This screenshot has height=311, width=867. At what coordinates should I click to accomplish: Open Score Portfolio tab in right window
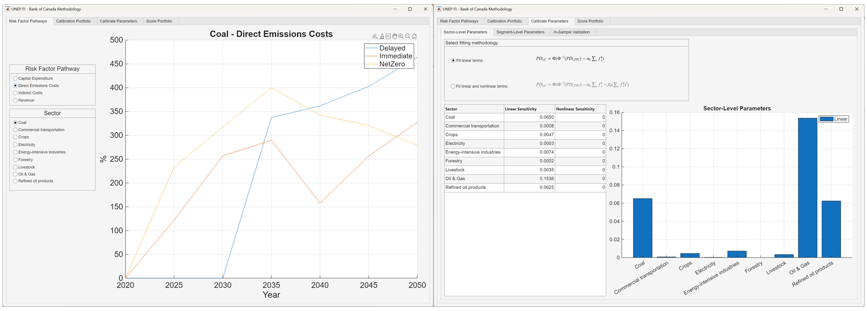pos(590,21)
